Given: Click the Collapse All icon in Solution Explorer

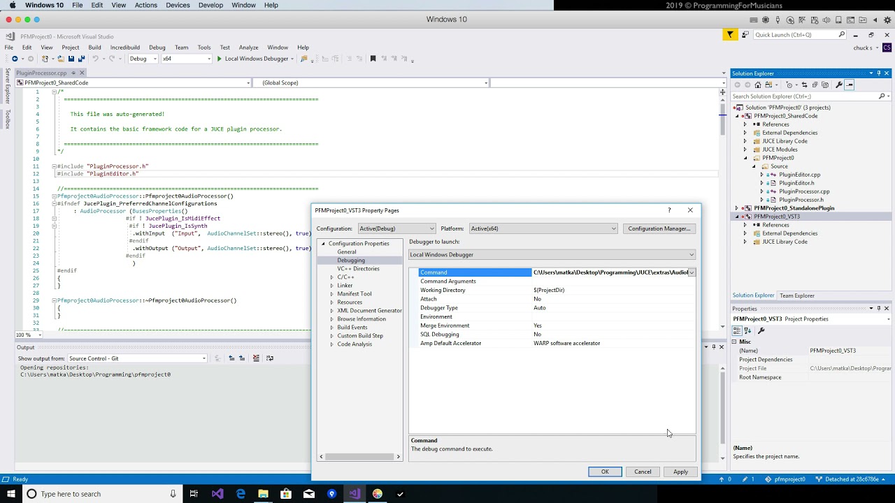Looking at the screenshot, I should pos(815,85).
